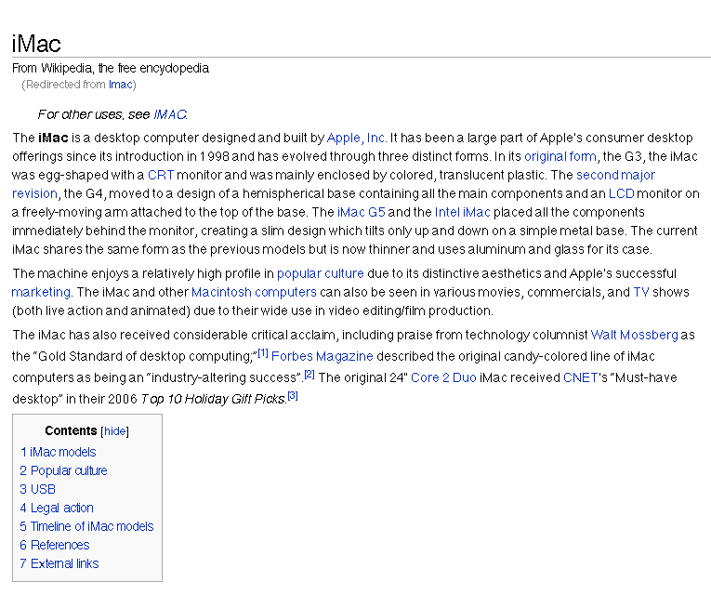Click the Contents box title
Viewport: 711px width, 595px height.
coord(72,430)
